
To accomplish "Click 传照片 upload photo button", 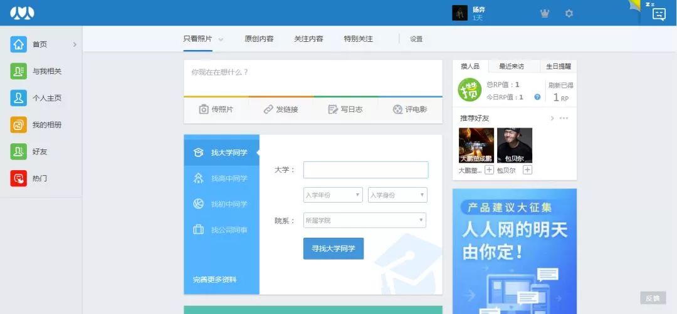I will click(x=216, y=109).
